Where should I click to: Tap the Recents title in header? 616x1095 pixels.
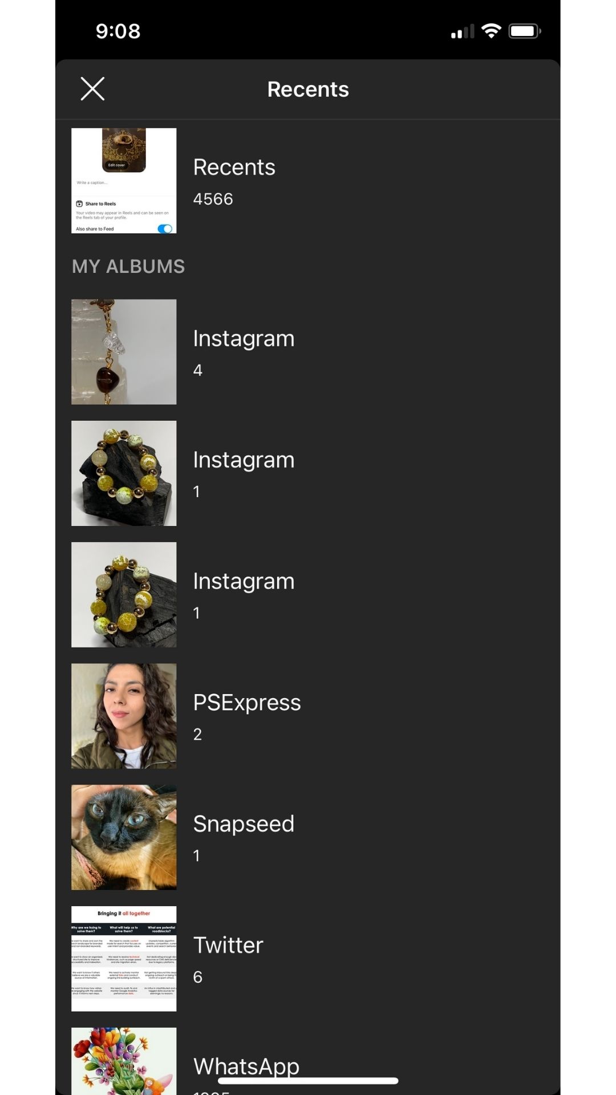308,90
